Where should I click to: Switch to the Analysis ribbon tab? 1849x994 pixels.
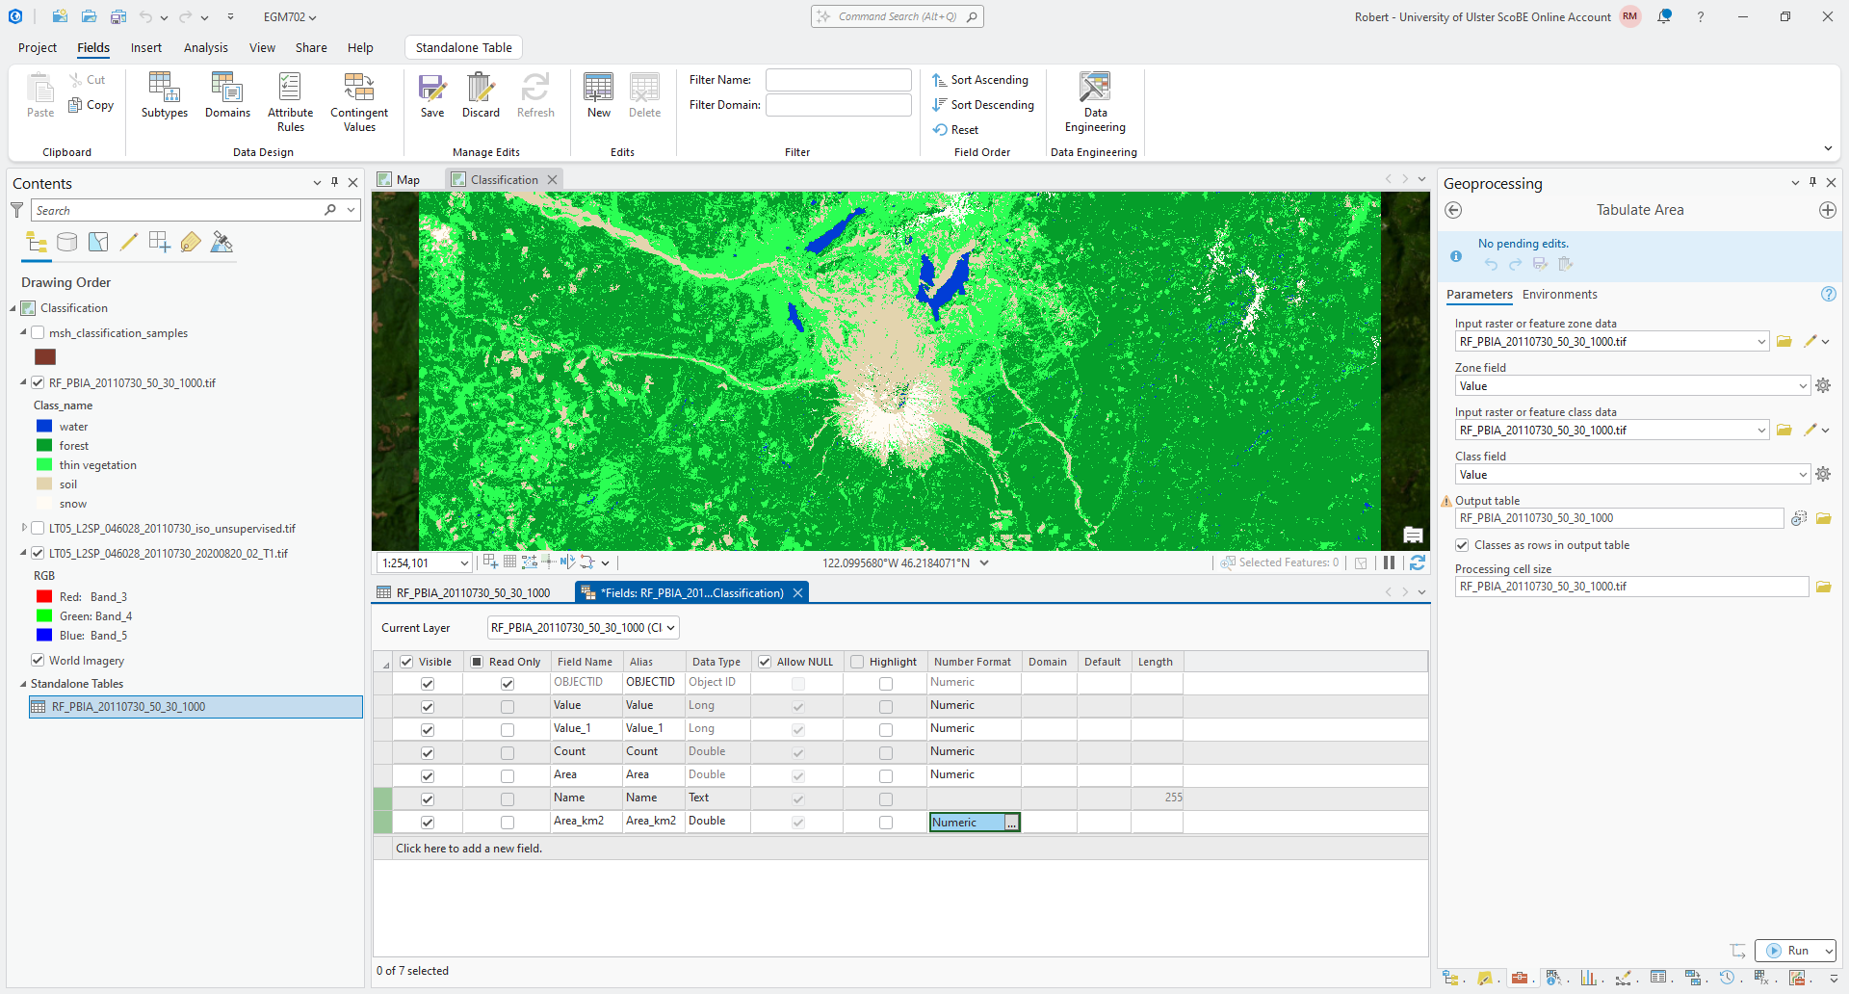click(x=206, y=48)
